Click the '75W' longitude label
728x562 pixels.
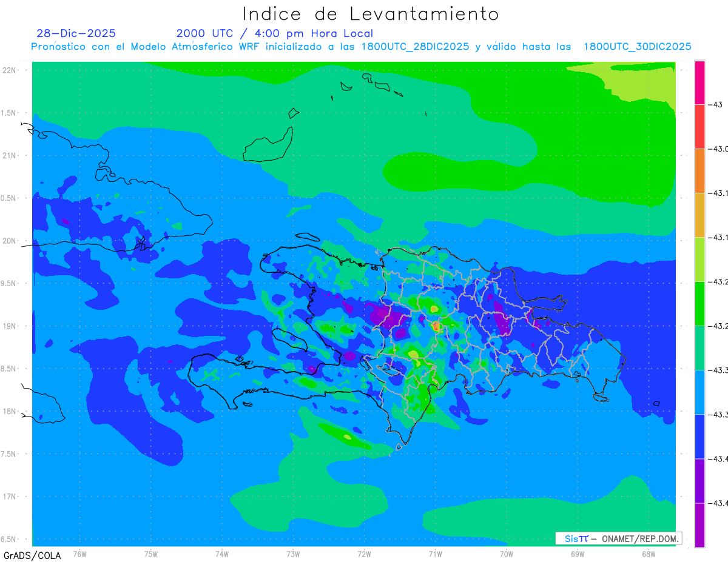tap(151, 554)
